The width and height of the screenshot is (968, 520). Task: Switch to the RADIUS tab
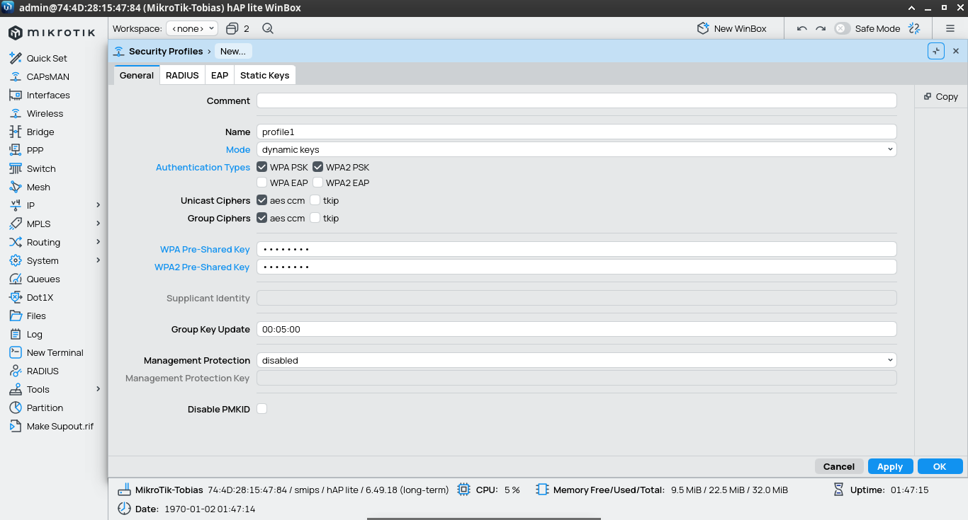(182, 76)
